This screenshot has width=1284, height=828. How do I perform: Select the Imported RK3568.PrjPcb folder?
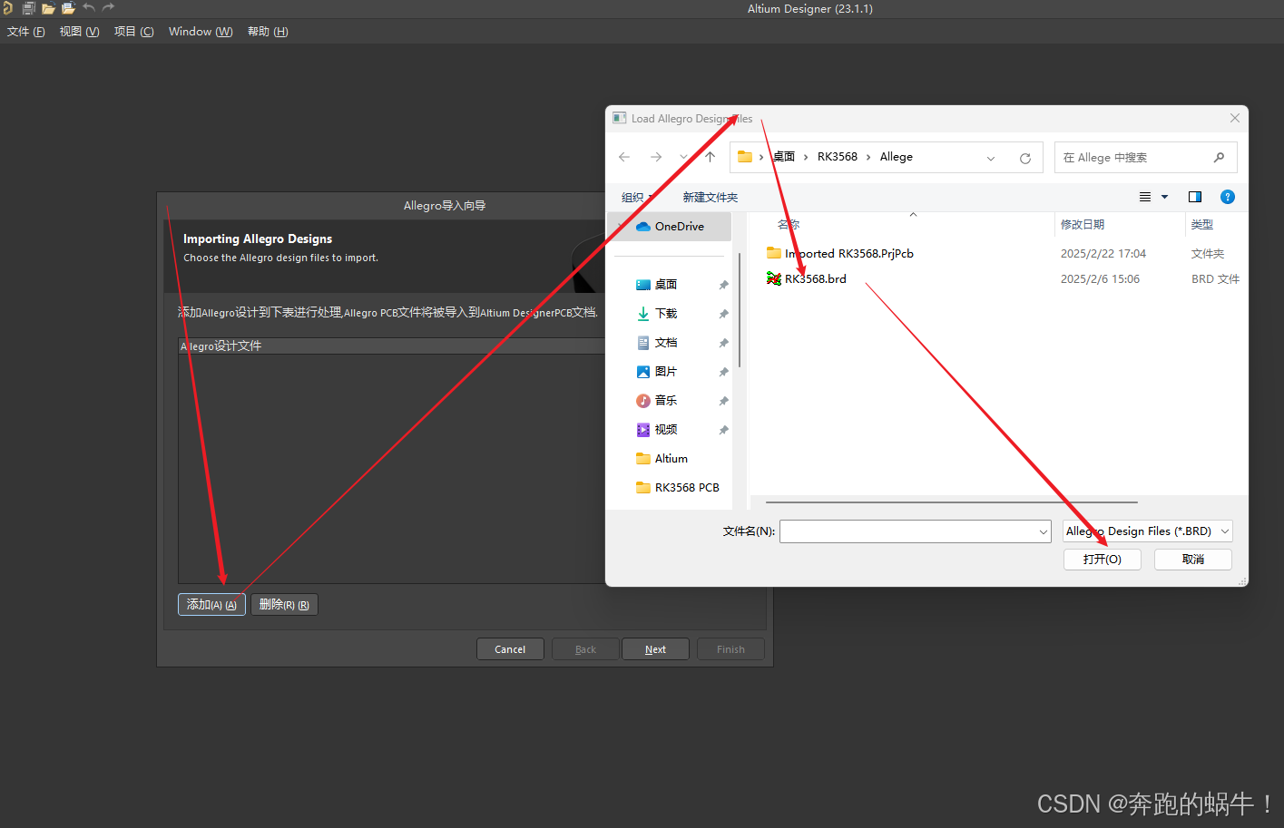coord(848,254)
